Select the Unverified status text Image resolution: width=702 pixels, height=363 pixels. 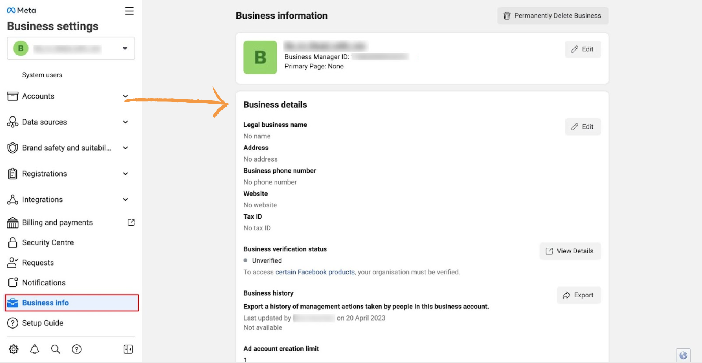[x=267, y=260]
